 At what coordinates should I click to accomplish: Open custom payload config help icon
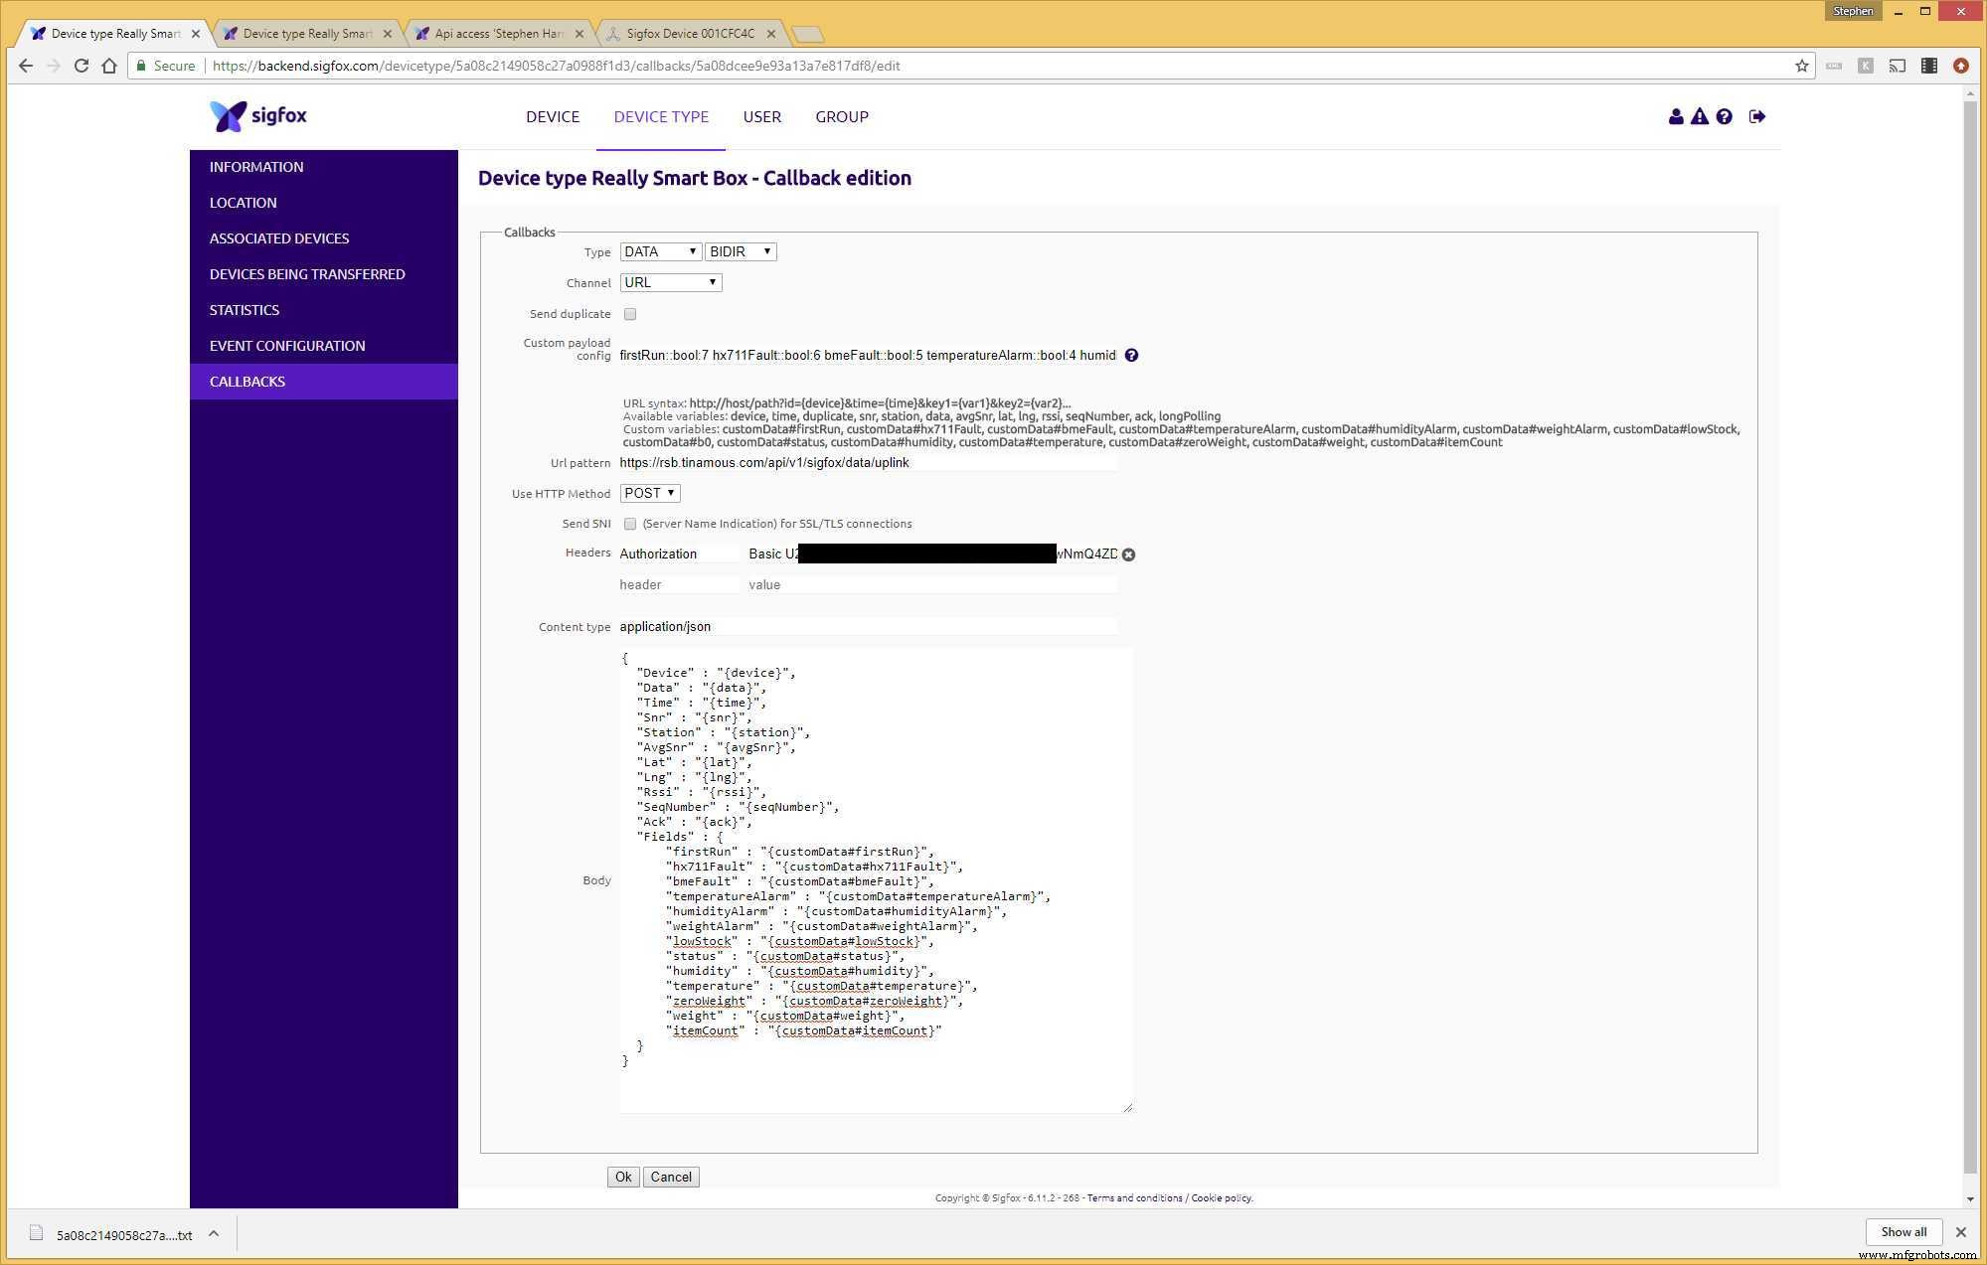tap(1131, 355)
